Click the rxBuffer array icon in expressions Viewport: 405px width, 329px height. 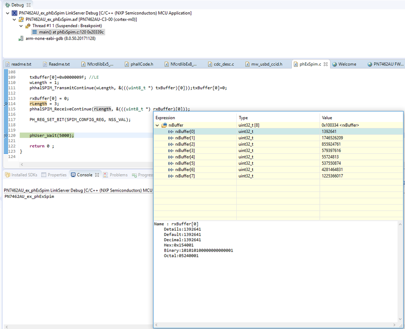click(x=164, y=125)
